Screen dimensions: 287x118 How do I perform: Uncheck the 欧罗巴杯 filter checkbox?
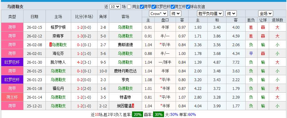[153, 7]
